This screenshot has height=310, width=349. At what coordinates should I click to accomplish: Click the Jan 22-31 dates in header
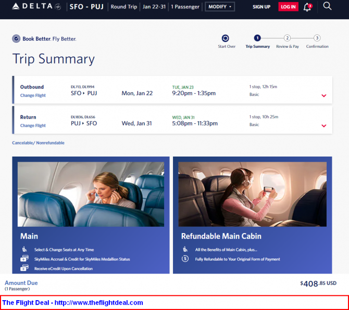click(x=154, y=7)
